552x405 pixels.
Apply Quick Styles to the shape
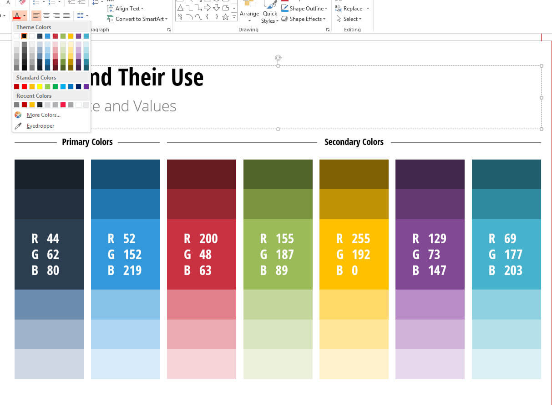click(x=270, y=14)
